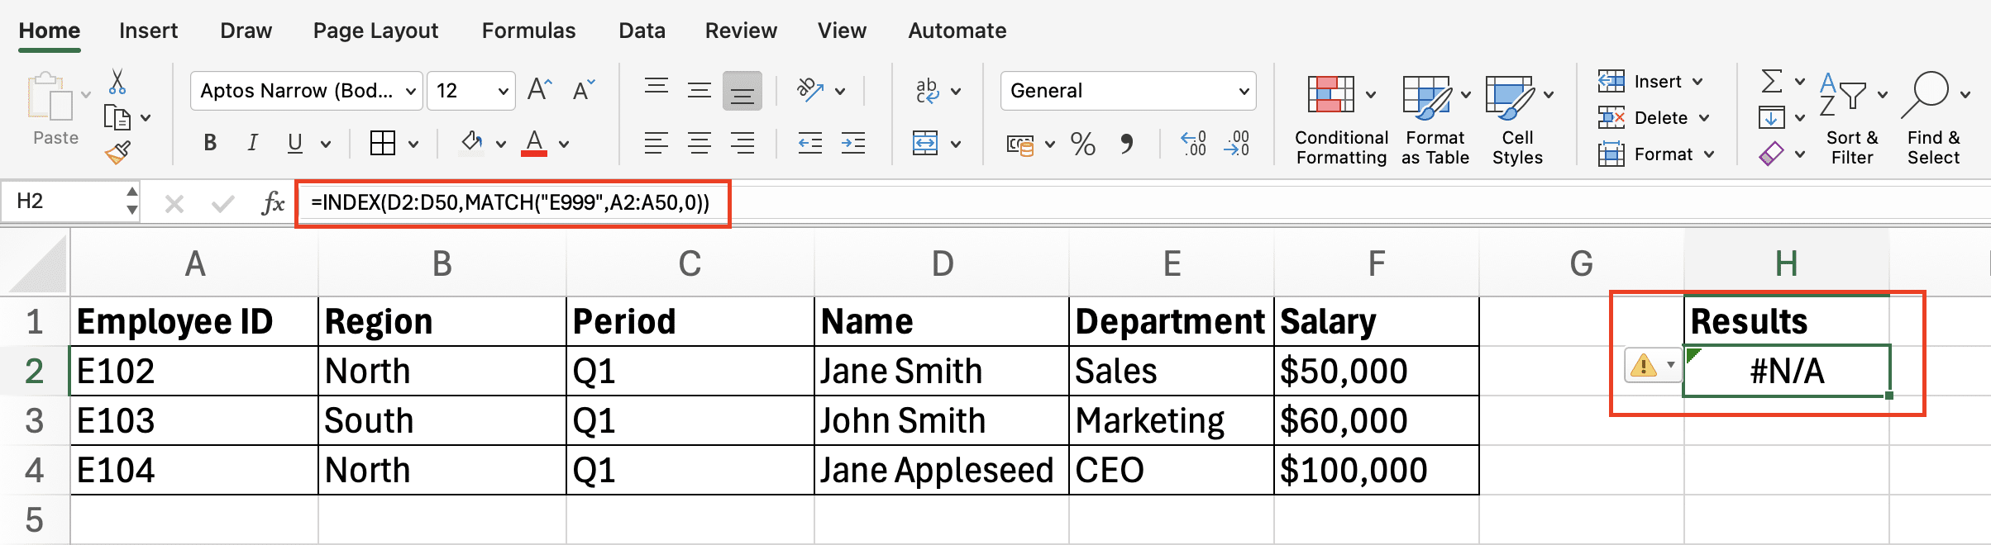1991x545 pixels.
Task: Click the Fill down icon
Action: pyautogui.click(x=1771, y=117)
